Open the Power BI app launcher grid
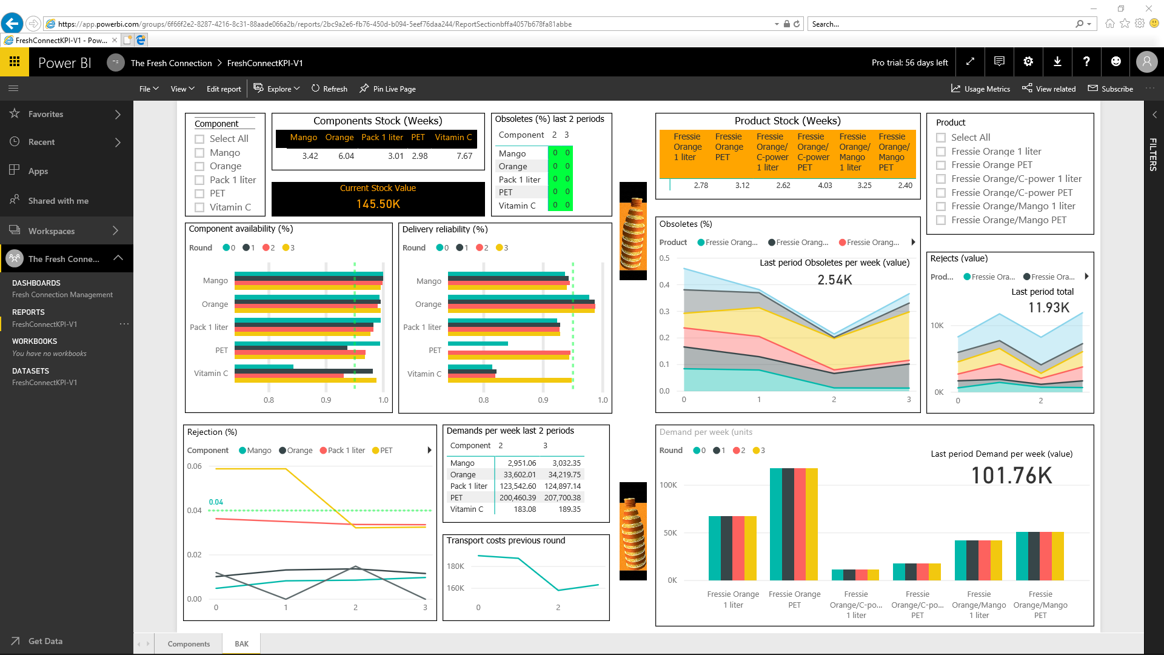Image resolution: width=1164 pixels, height=655 pixels. [15, 62]
